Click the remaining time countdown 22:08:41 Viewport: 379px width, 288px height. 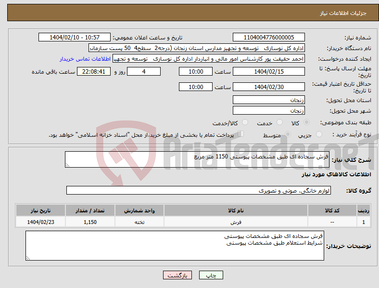94,71
